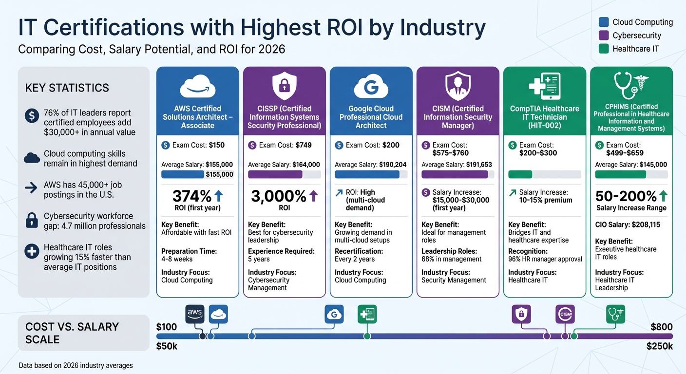Click the up arrow beside 374%
This screenshot has width=686, height=374.
219,196
